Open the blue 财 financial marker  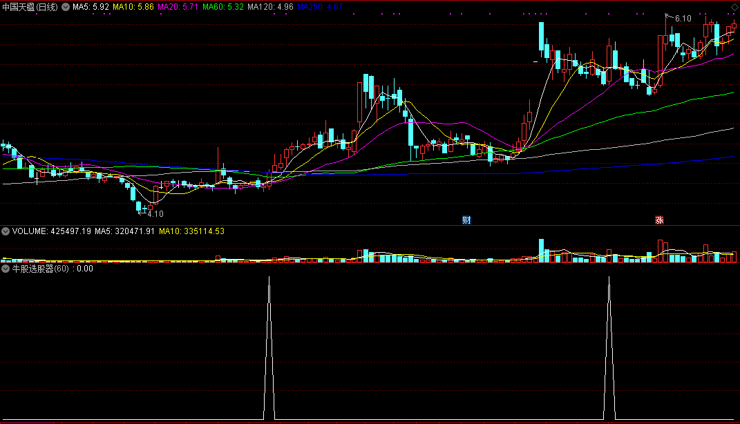tap(467, 220)
